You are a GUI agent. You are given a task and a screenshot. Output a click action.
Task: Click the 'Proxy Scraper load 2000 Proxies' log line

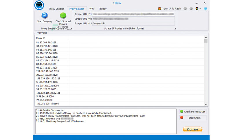coord(60,121)
